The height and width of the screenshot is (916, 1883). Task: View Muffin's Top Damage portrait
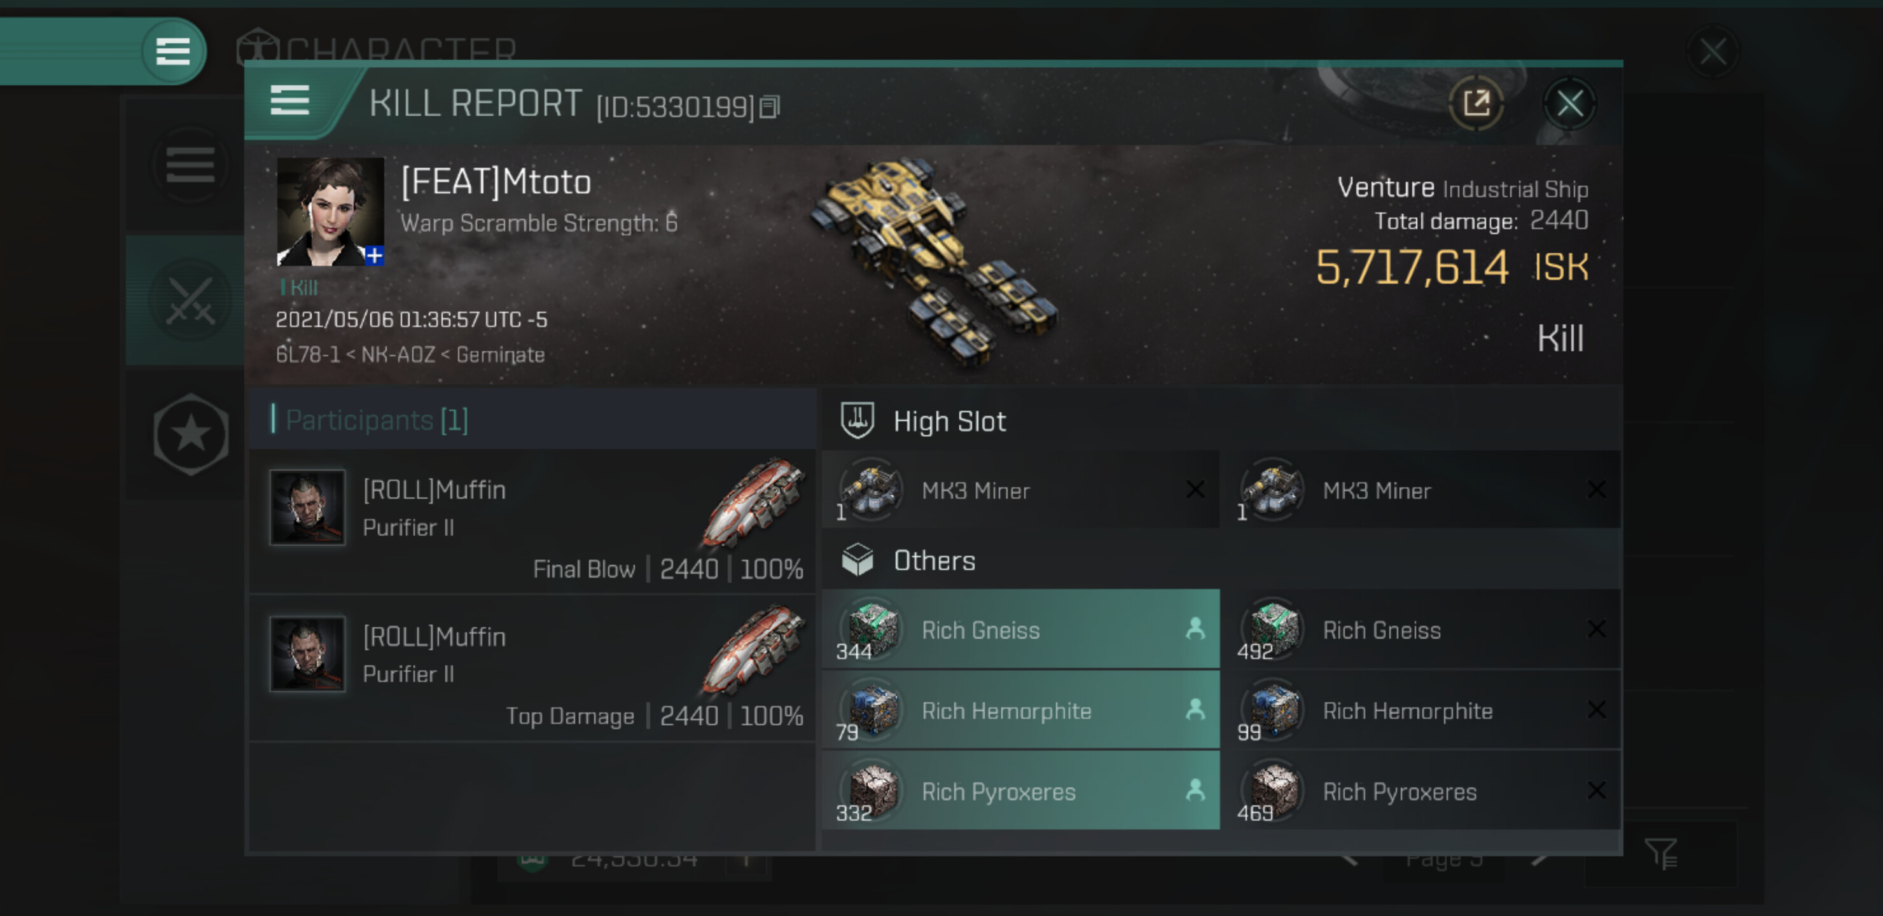(308, 653)
